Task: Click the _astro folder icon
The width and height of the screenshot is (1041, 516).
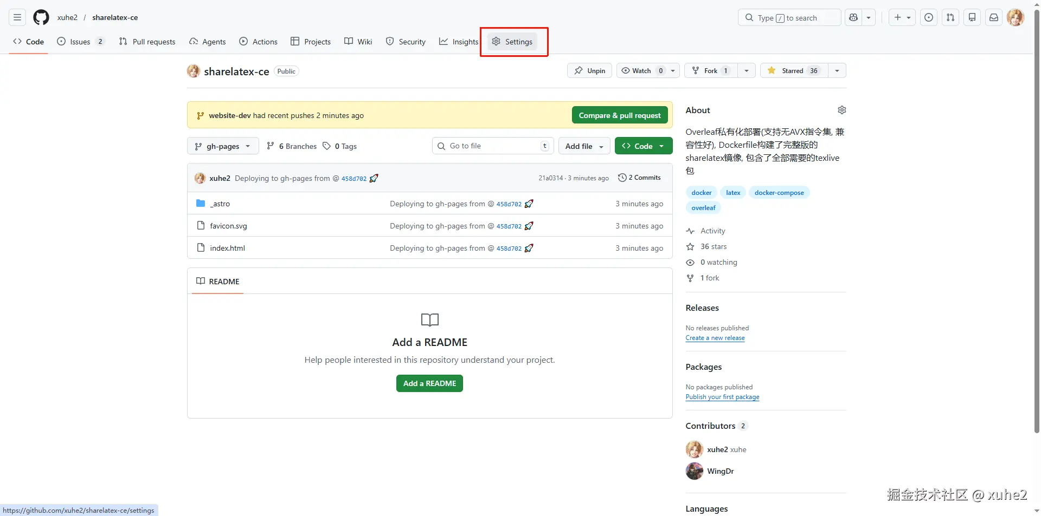Action: pyautogui.click(x=201, y=204)
